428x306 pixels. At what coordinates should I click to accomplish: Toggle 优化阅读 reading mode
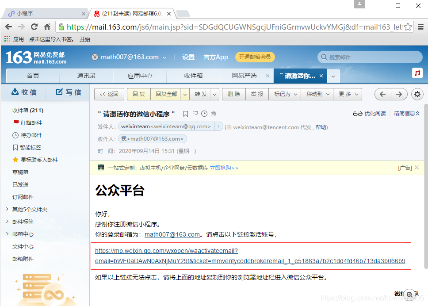tap(369, 114)
